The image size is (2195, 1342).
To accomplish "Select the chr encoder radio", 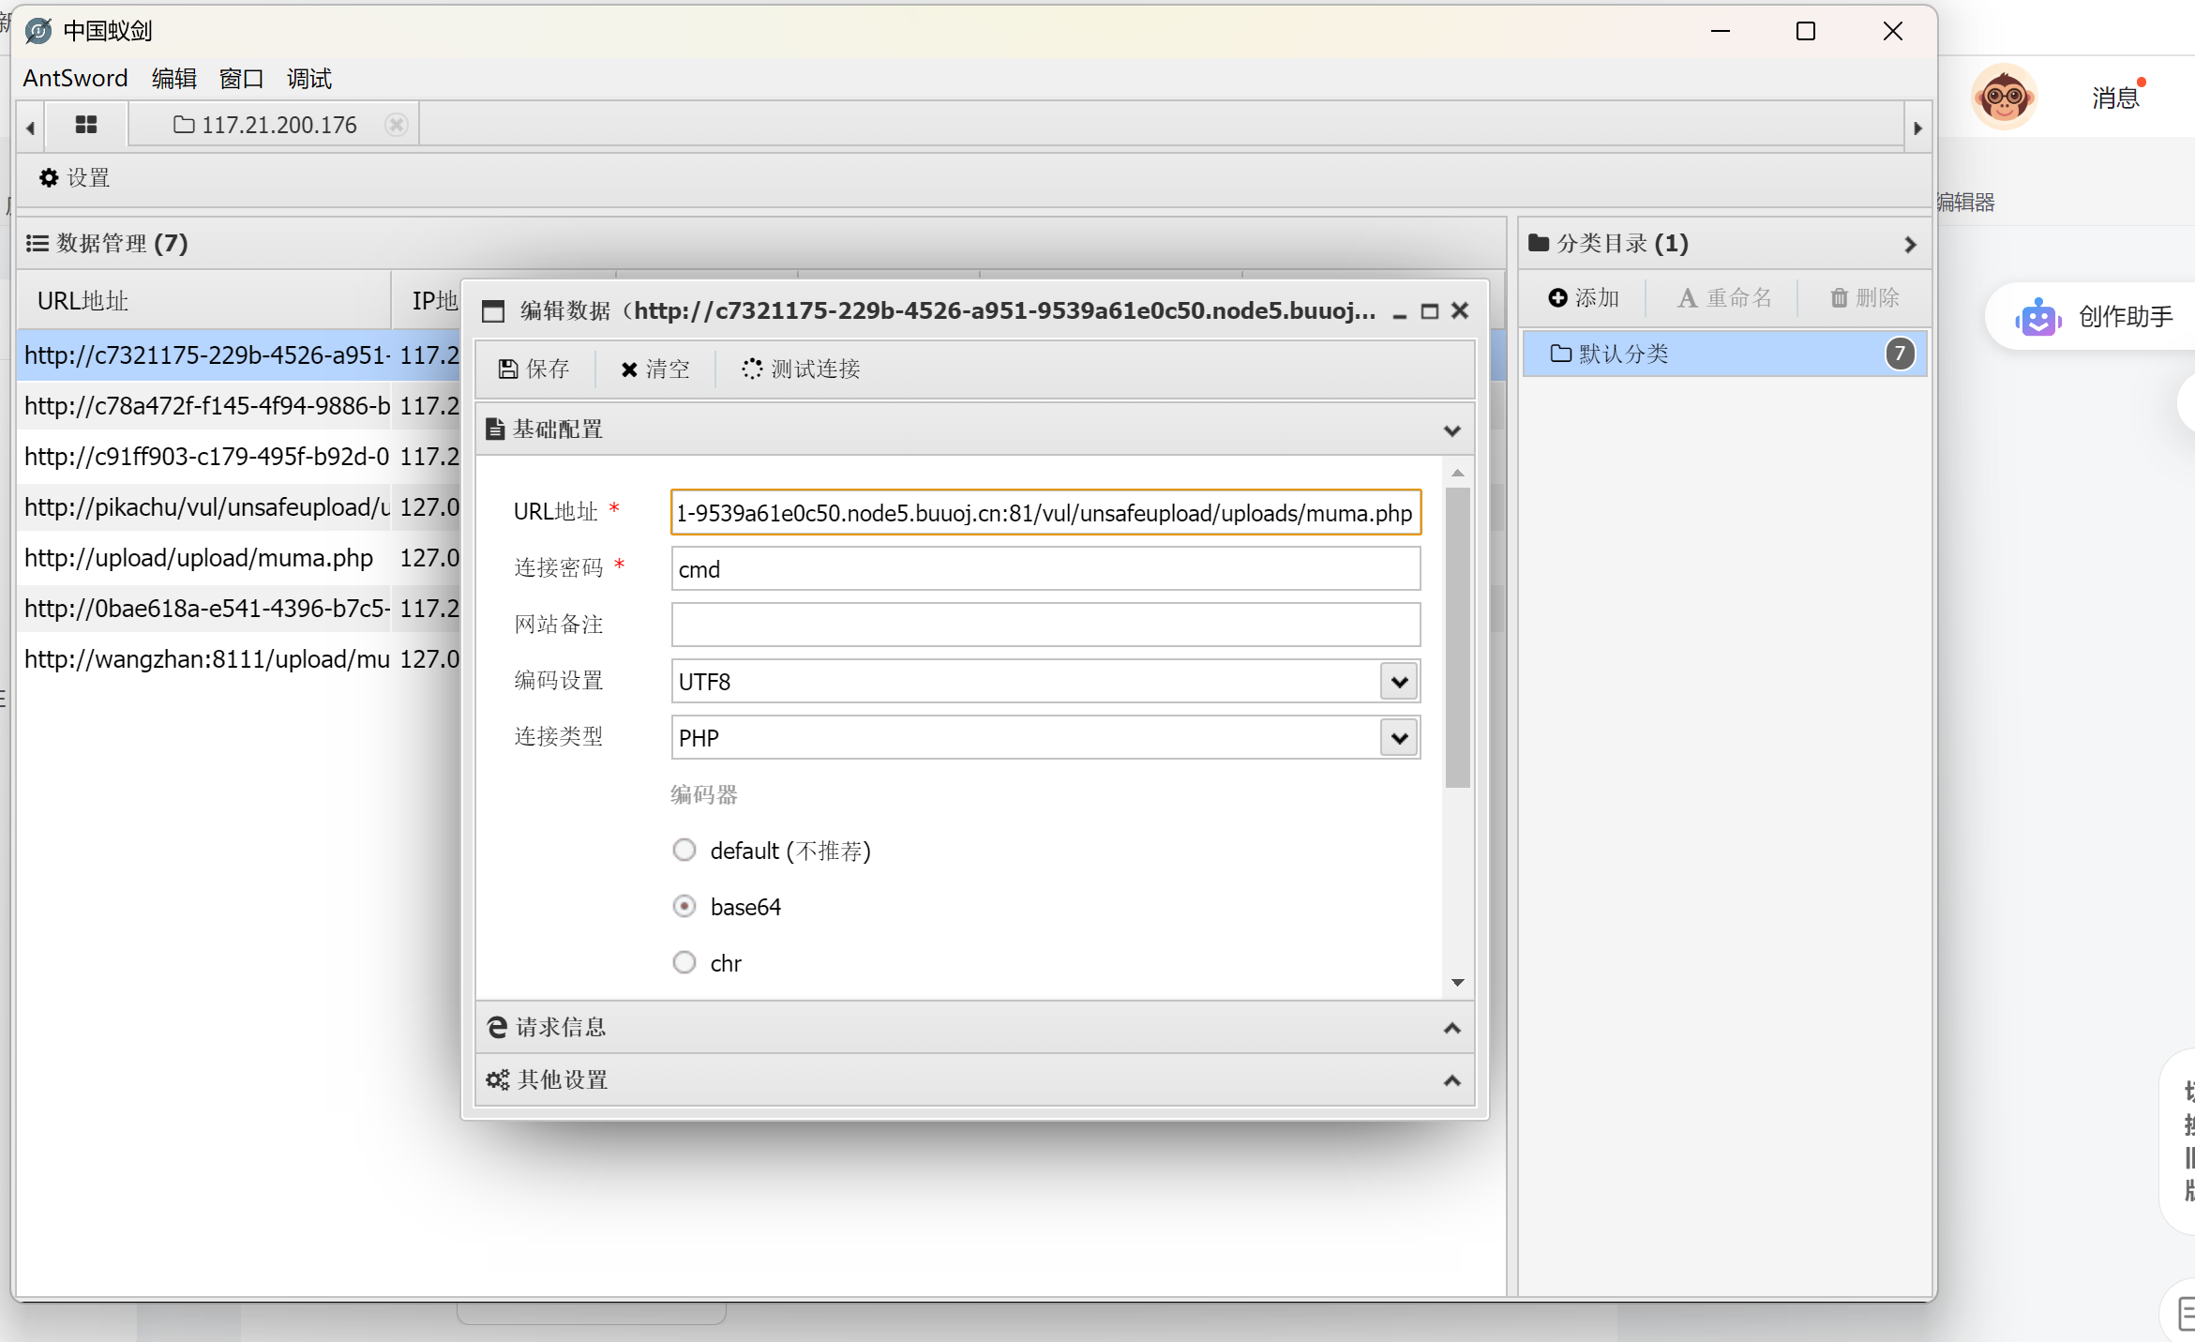I will tap(684, 962).
